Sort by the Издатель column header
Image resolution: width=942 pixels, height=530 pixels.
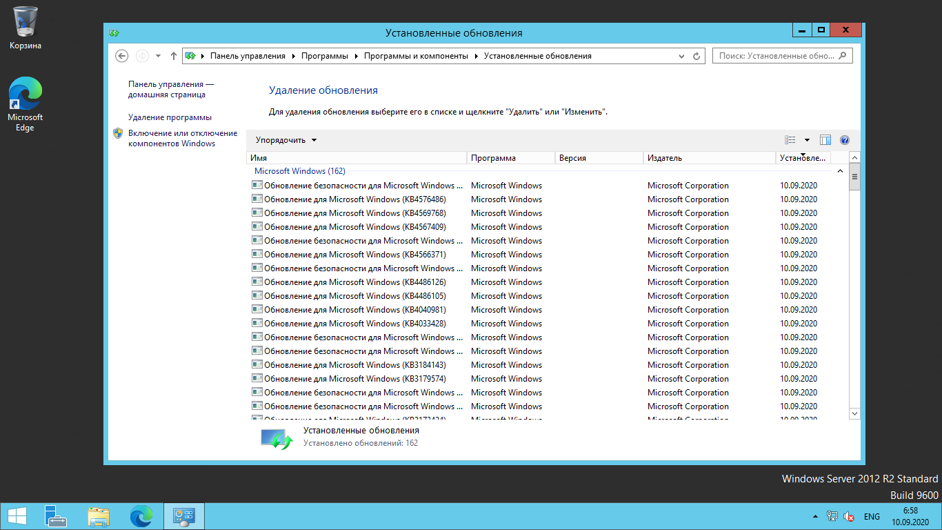(710, 158)
